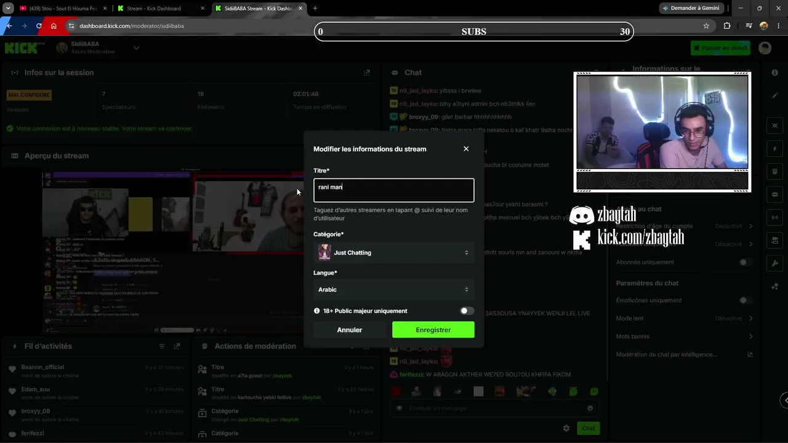Screen dimensions: 788x443
Task: Open Modération de chat par intelligence external link
Action: click(x=750, y=354)
